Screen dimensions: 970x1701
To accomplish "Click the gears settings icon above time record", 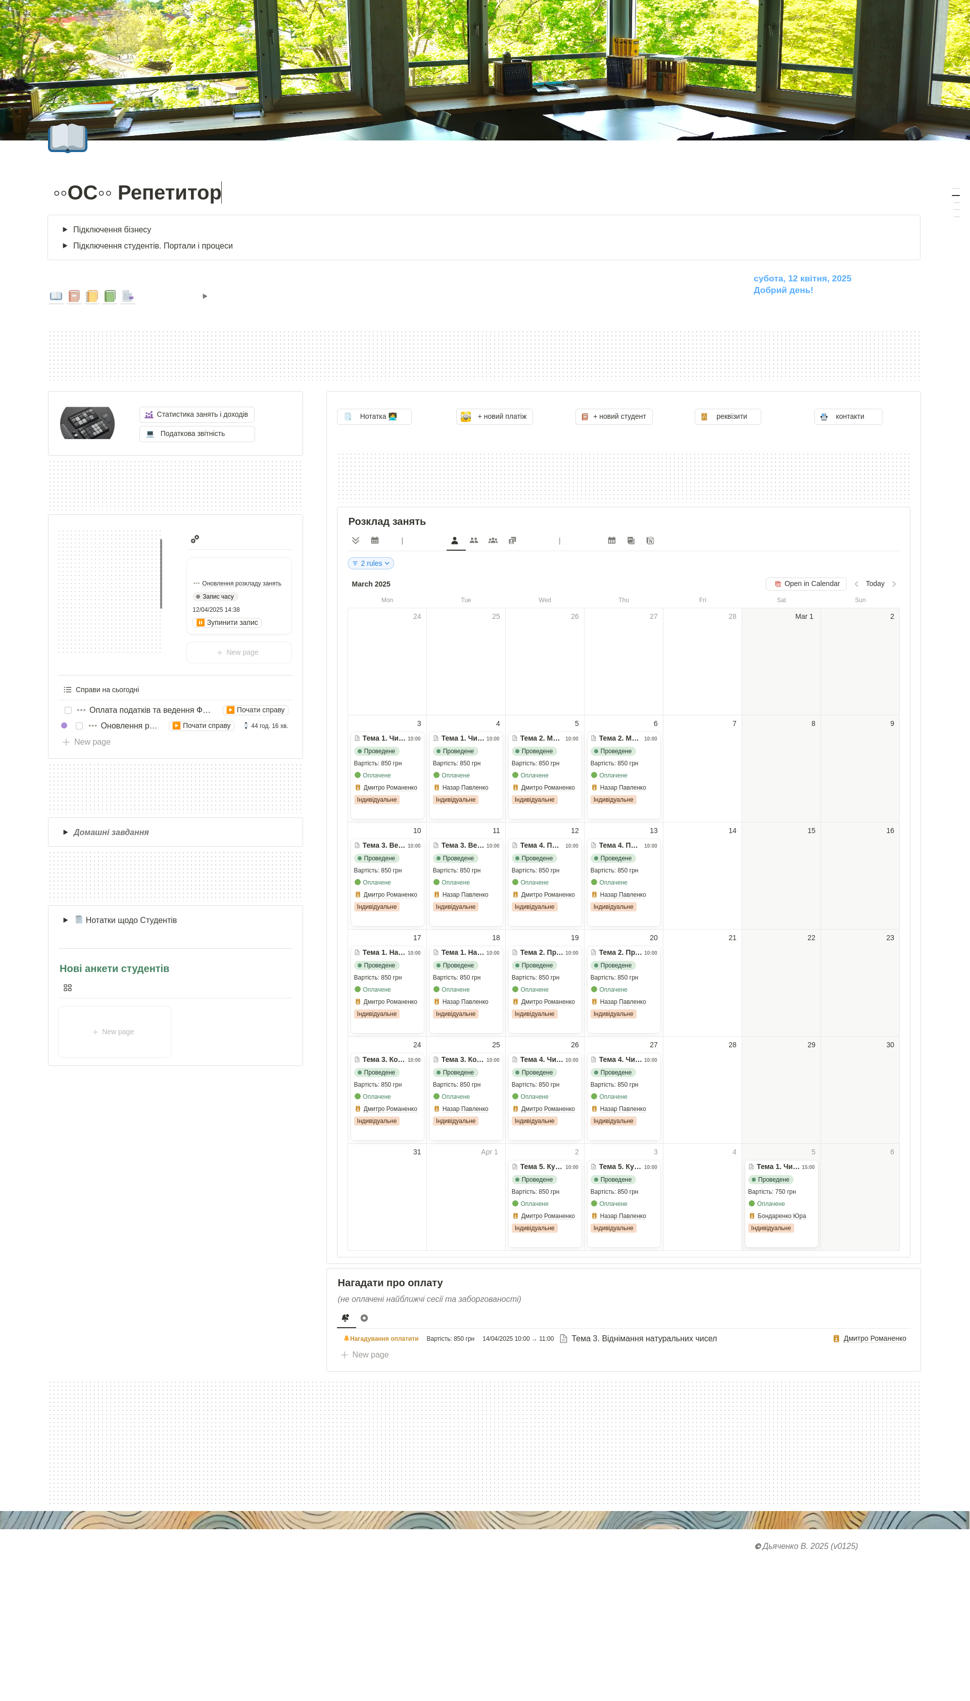I will pos(195,539).
